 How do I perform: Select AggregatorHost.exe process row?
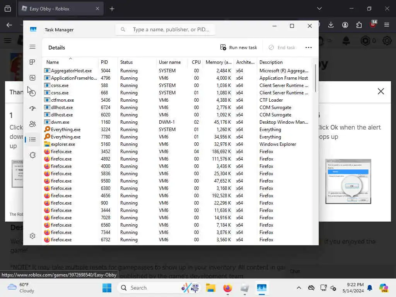click(178, 71)
